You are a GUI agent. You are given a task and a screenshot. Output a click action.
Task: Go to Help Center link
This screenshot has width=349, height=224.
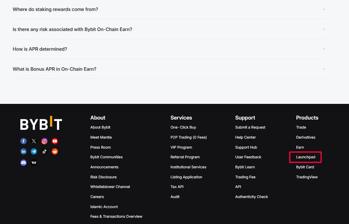(x=245, y=137)
